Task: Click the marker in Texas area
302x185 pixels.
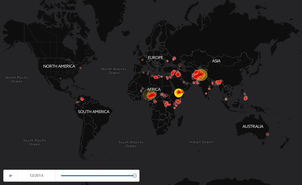Action: 60,78
